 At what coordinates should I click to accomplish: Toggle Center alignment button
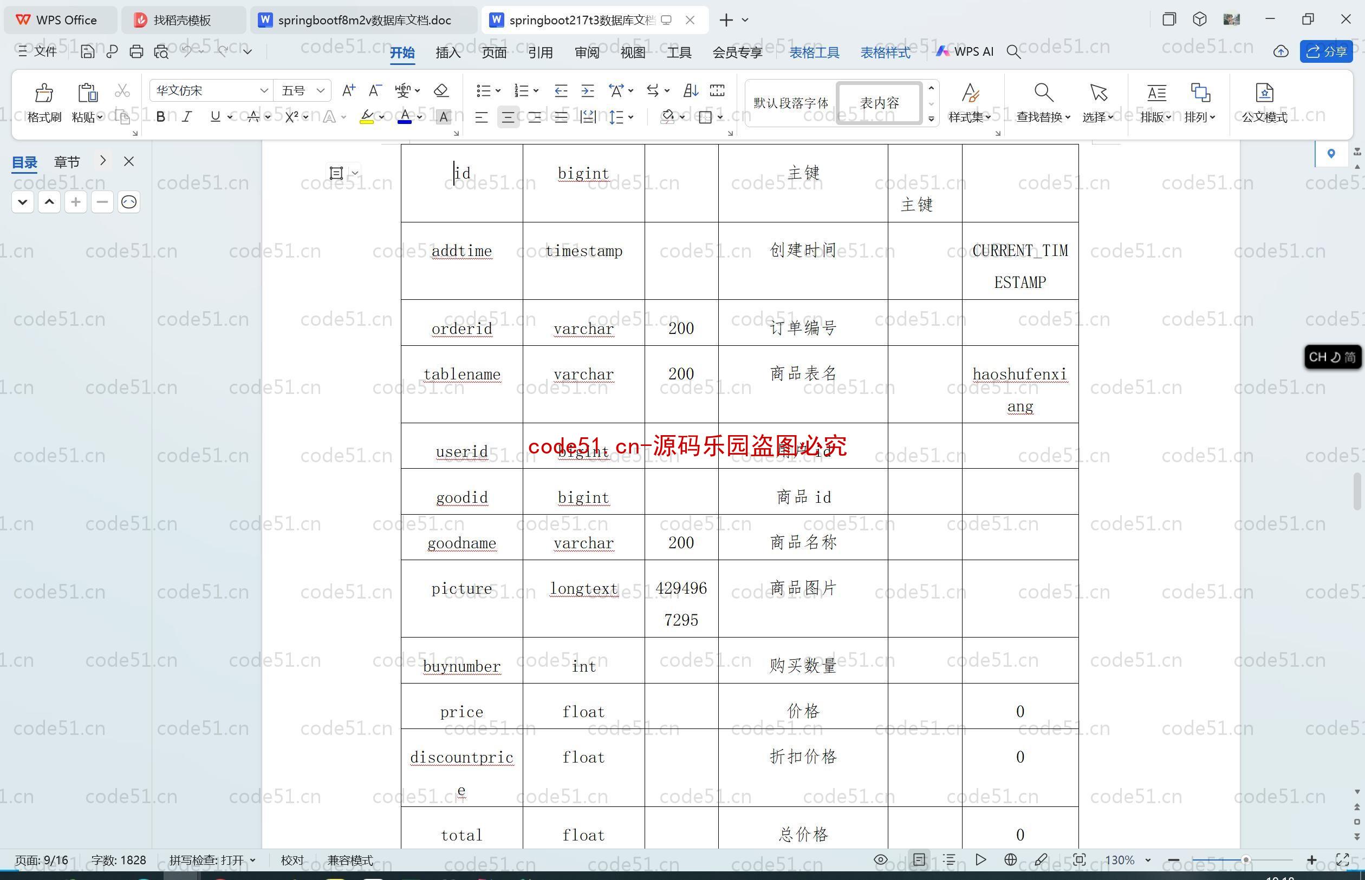pyautogui.click(x=508, y=117)
